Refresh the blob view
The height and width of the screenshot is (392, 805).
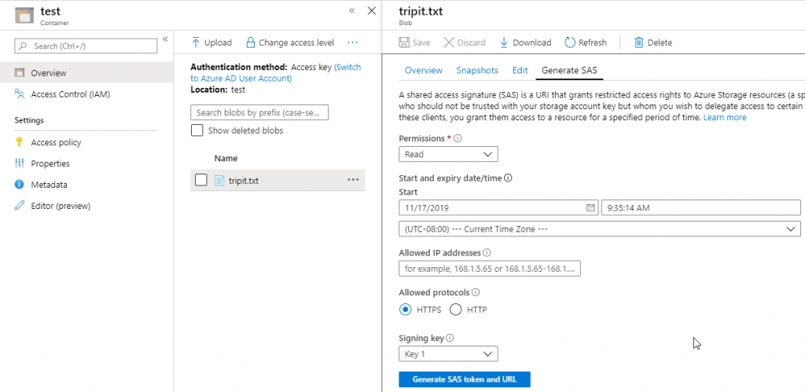click(586, 42)
